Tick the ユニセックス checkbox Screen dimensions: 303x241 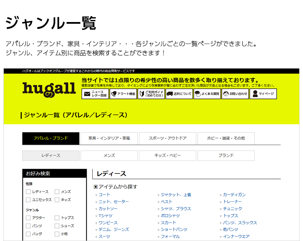28,200
